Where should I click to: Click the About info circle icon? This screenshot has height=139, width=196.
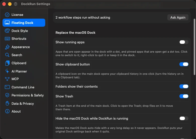[x=7, y=111]
